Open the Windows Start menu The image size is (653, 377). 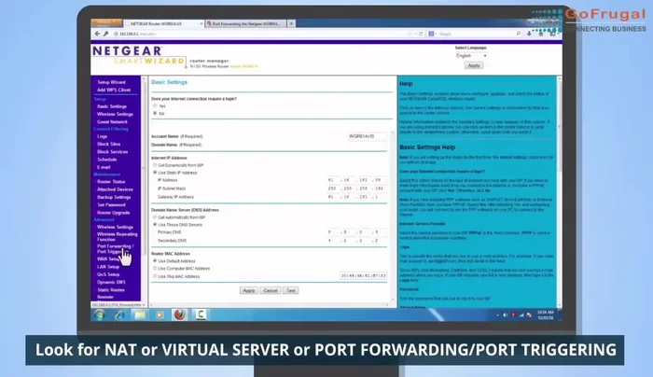coord(100,314)
